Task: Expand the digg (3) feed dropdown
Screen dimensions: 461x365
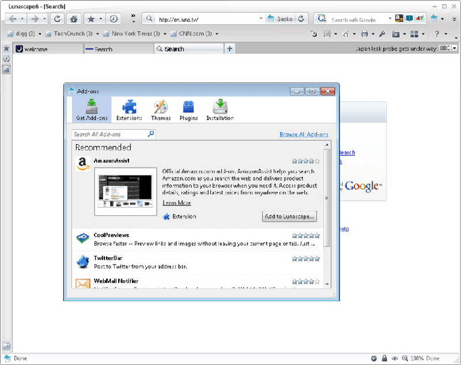Action: [x=40, y=34]
